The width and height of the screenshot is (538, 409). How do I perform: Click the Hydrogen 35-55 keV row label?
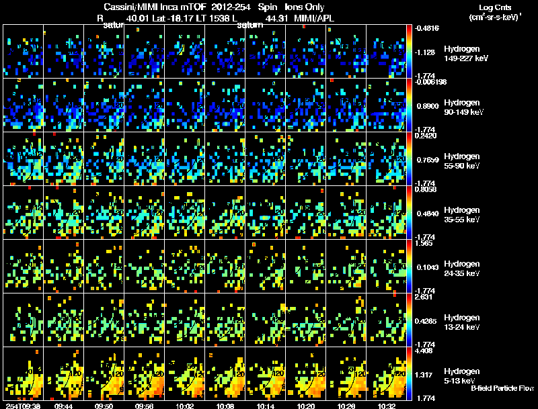pyautogui.click(x=462, y=215)
